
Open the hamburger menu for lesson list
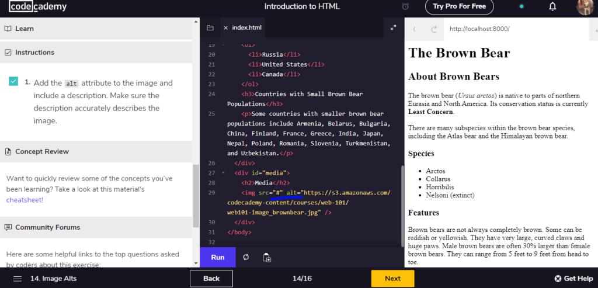pyautogui.click(x=18, y=279)
